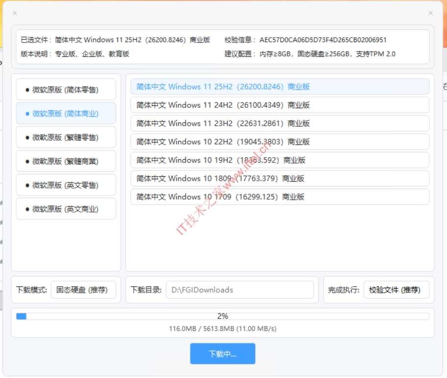Open 下载模式 固态硬盘 (推荐) dropdown
This screenshot has width=447, height=378.
tap(83, 290)
